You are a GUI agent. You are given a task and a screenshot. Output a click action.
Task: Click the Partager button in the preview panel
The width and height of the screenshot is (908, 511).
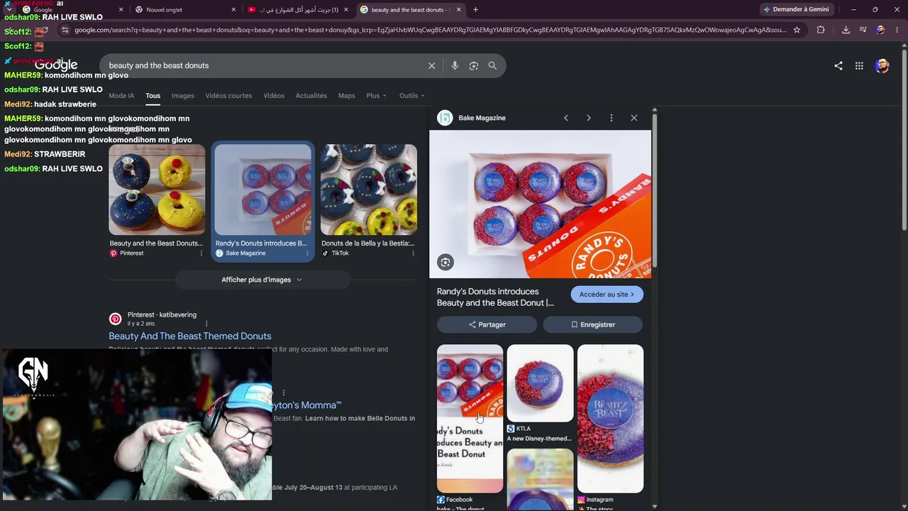click(487, 325)
